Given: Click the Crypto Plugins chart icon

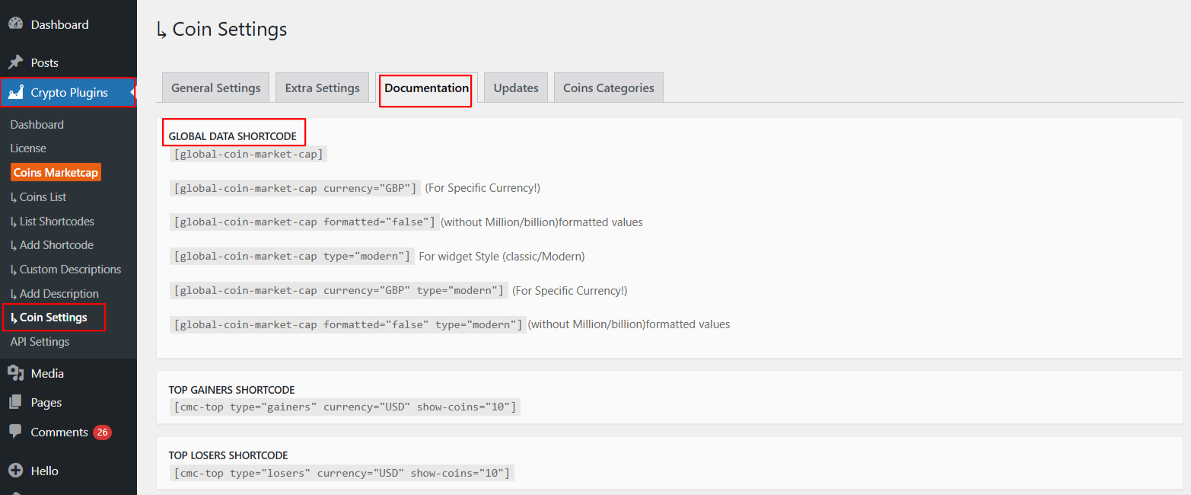Looking at the screenshot, I should tap(16, 92).
